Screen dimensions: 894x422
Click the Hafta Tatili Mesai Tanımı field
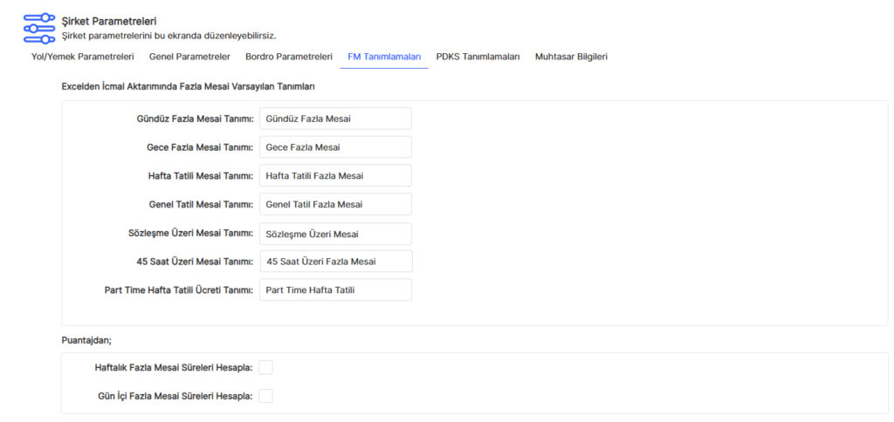[335, 176]
